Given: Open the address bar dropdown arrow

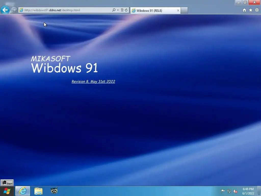Looking at the screenshot, I should (118, 10).
